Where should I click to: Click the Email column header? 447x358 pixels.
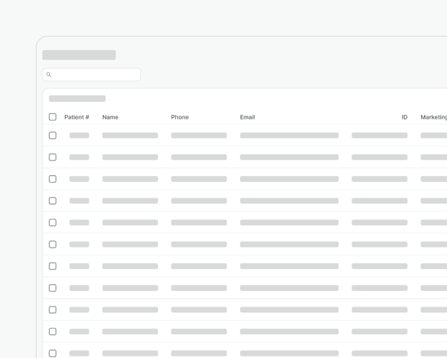[x=247, y=117]
